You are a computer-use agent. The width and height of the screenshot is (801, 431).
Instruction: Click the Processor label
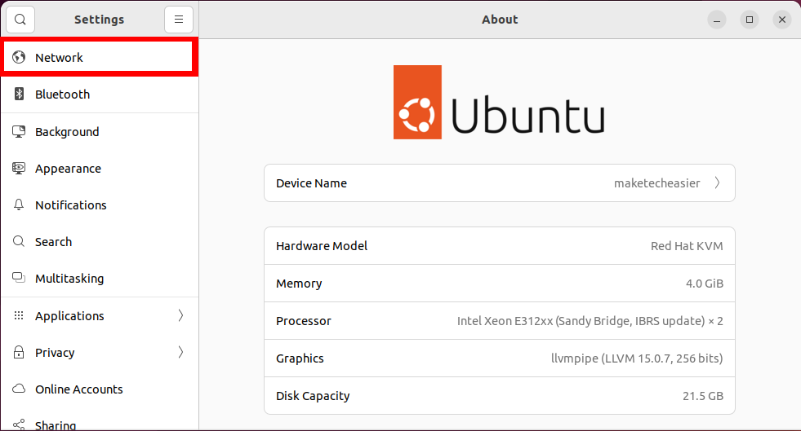click(304, 321)
